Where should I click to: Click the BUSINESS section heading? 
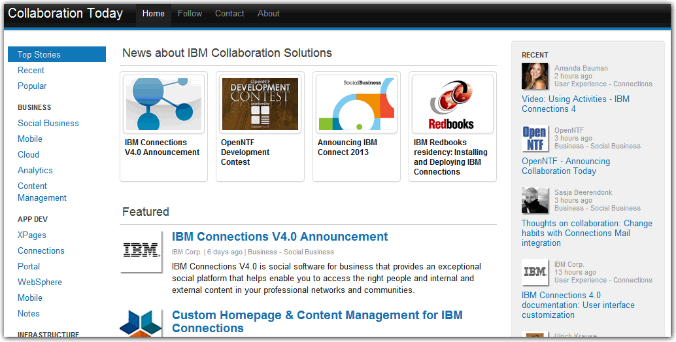[35, 107]
